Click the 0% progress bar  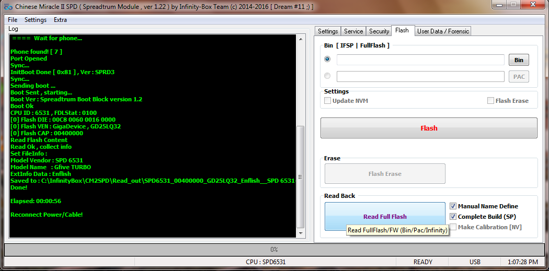pyautogui.click(x=274, y=249)
